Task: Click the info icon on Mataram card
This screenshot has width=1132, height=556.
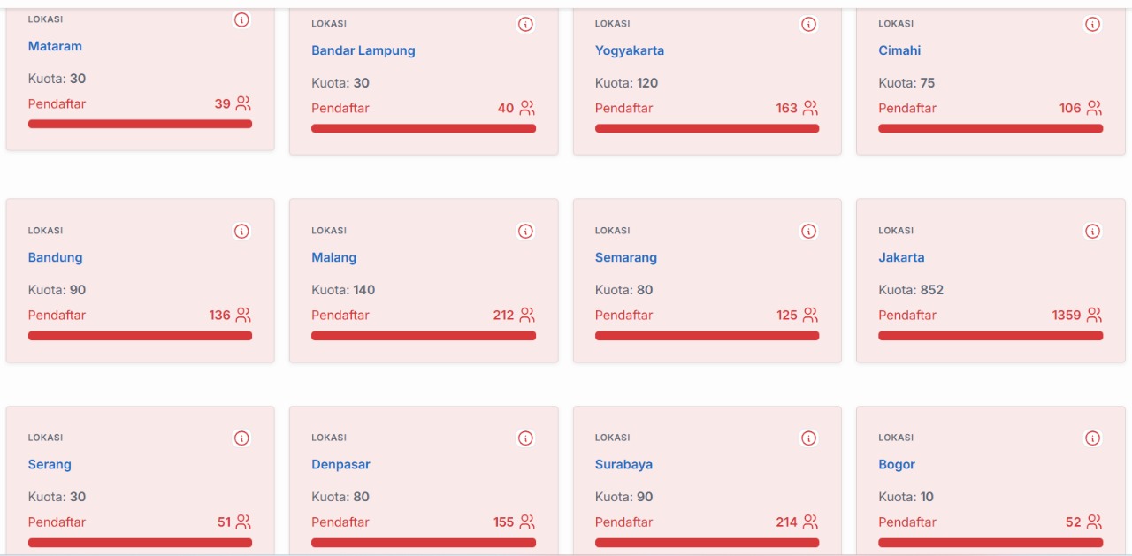Action: (x=241, y=20)
